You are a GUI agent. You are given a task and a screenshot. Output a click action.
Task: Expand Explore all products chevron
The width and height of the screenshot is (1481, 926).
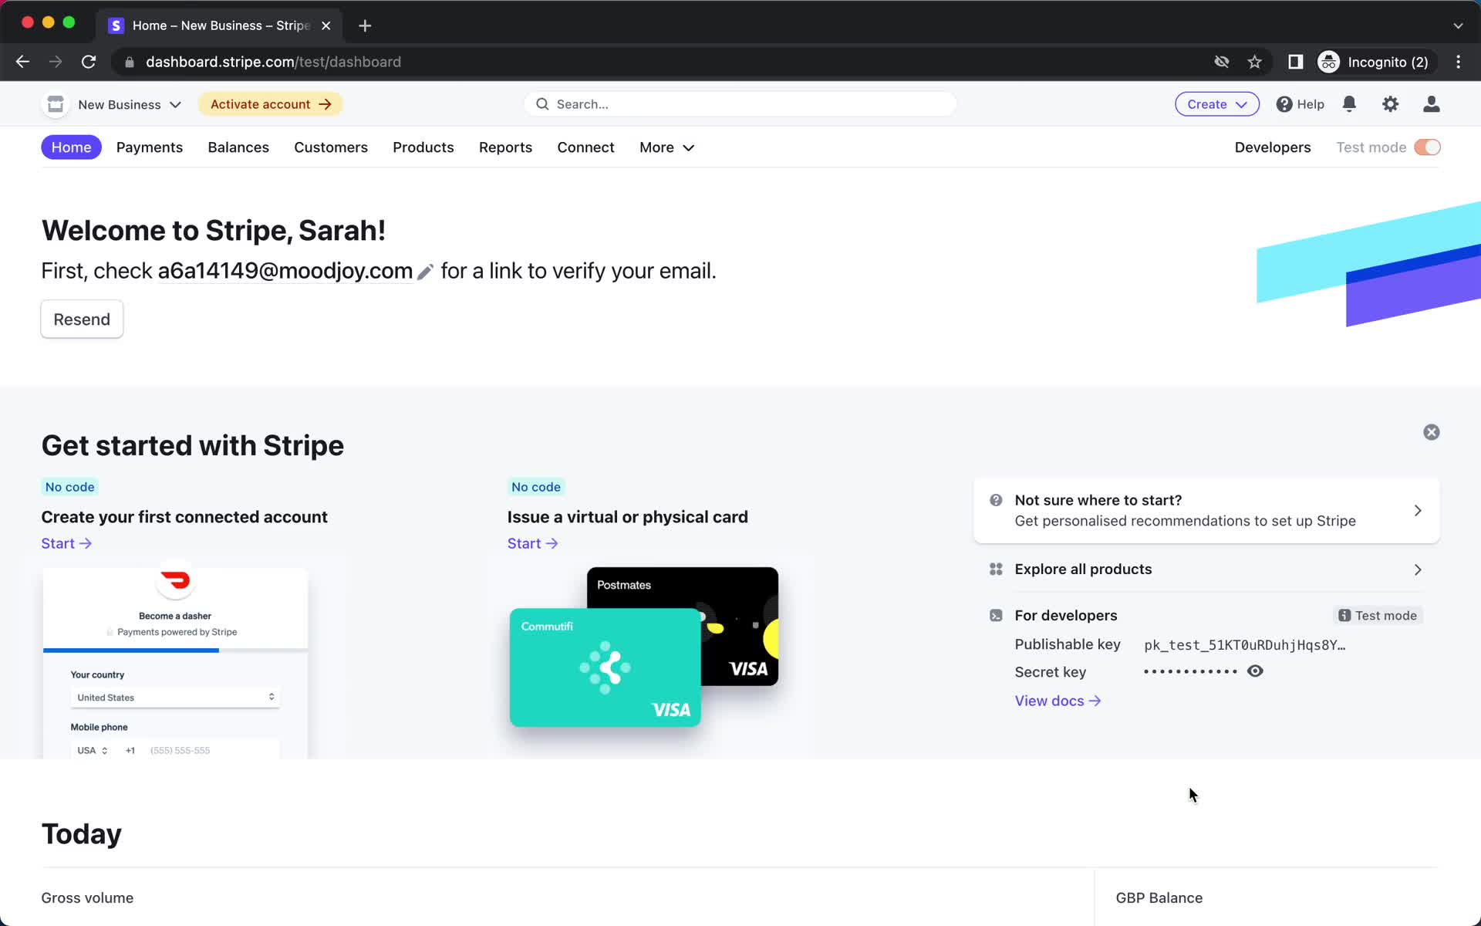pos(1418,569)
